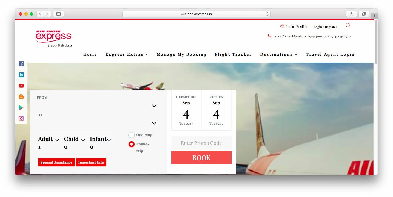Viewport: 393px width, 197px height.
Task: Click the red search magnifier icon
Action: (x=348, y=25)
